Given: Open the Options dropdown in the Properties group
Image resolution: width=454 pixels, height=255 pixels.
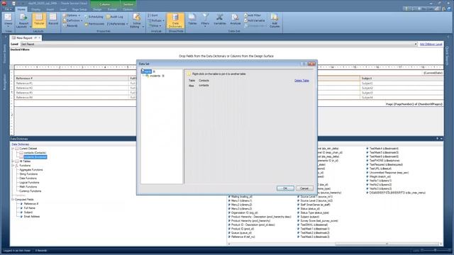Looking at the screenshot, I should [x=71, y=16].
